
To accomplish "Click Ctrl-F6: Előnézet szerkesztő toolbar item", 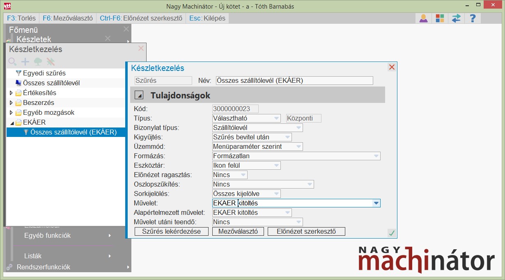I will click(141, 18).
